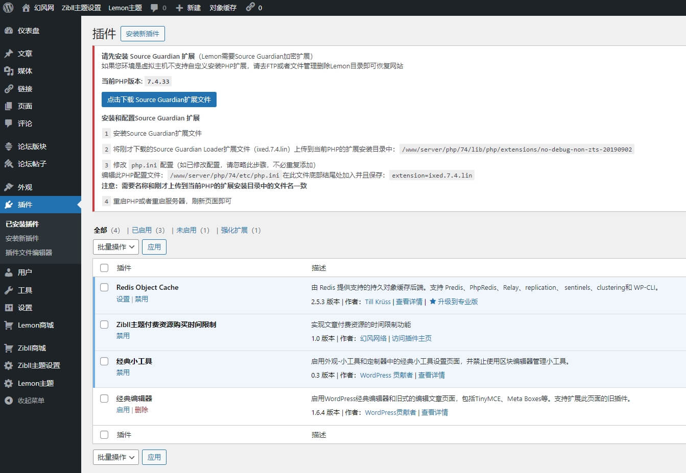Click 禁用 under Zibll主题付费资源购买时间限制
This screenshot has width=686, height=473.
123,336
